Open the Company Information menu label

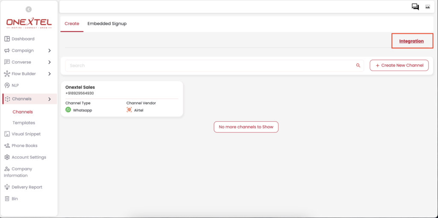18,172
